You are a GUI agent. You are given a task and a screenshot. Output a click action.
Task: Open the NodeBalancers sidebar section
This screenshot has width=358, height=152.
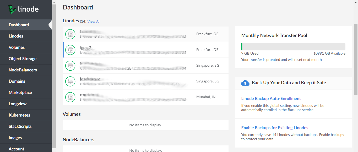(23, 70)
